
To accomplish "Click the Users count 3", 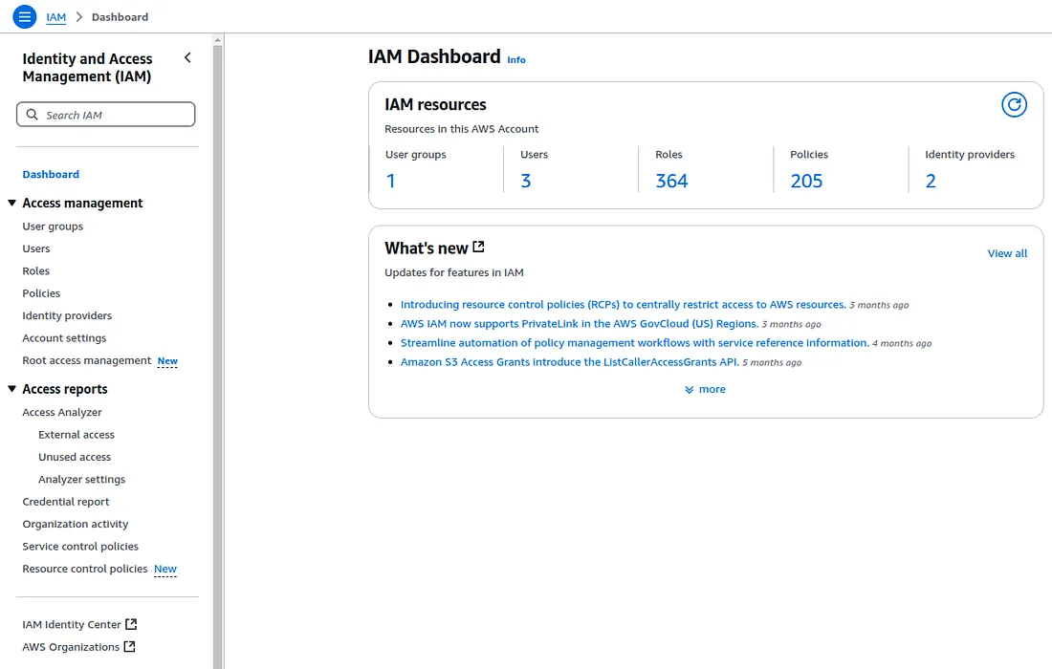I will pos(526,181).
